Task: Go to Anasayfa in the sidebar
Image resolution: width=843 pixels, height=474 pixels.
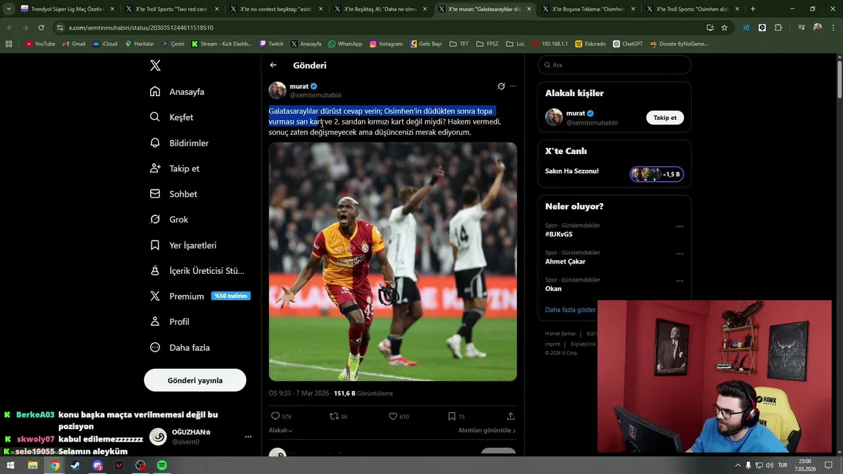Action: (x=177, y=92)
